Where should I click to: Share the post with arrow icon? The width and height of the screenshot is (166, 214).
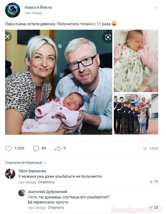[x=58, y=149]
